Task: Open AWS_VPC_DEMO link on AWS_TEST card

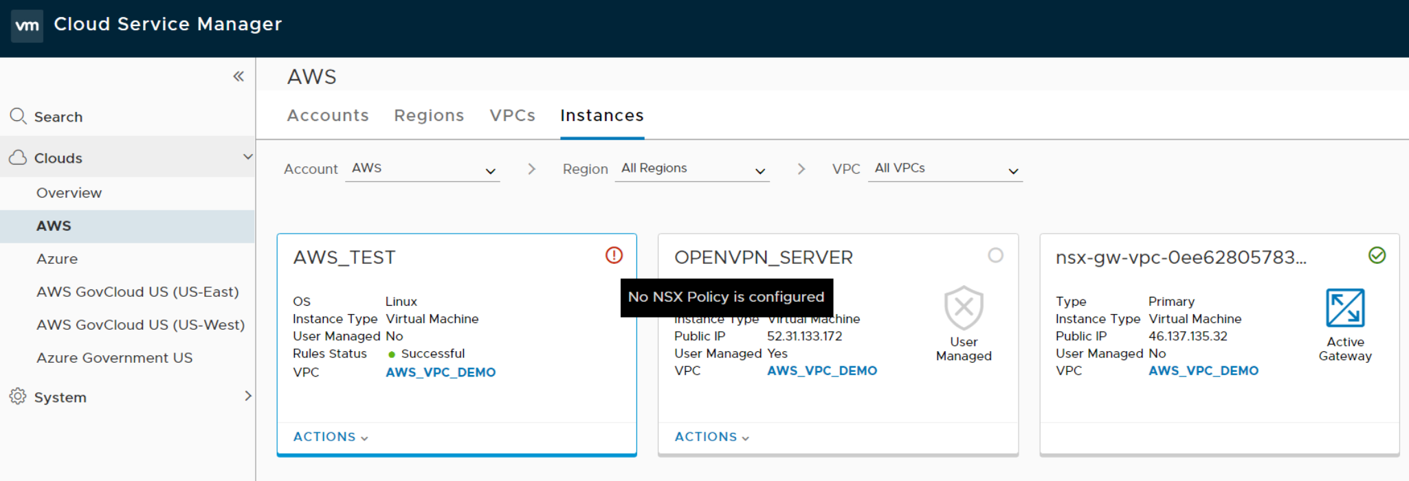Action: [x=441, y=372]
